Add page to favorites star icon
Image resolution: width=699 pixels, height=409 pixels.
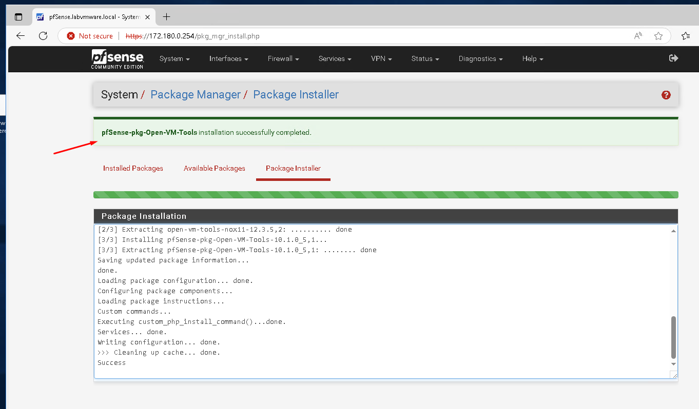coord(658,36)
